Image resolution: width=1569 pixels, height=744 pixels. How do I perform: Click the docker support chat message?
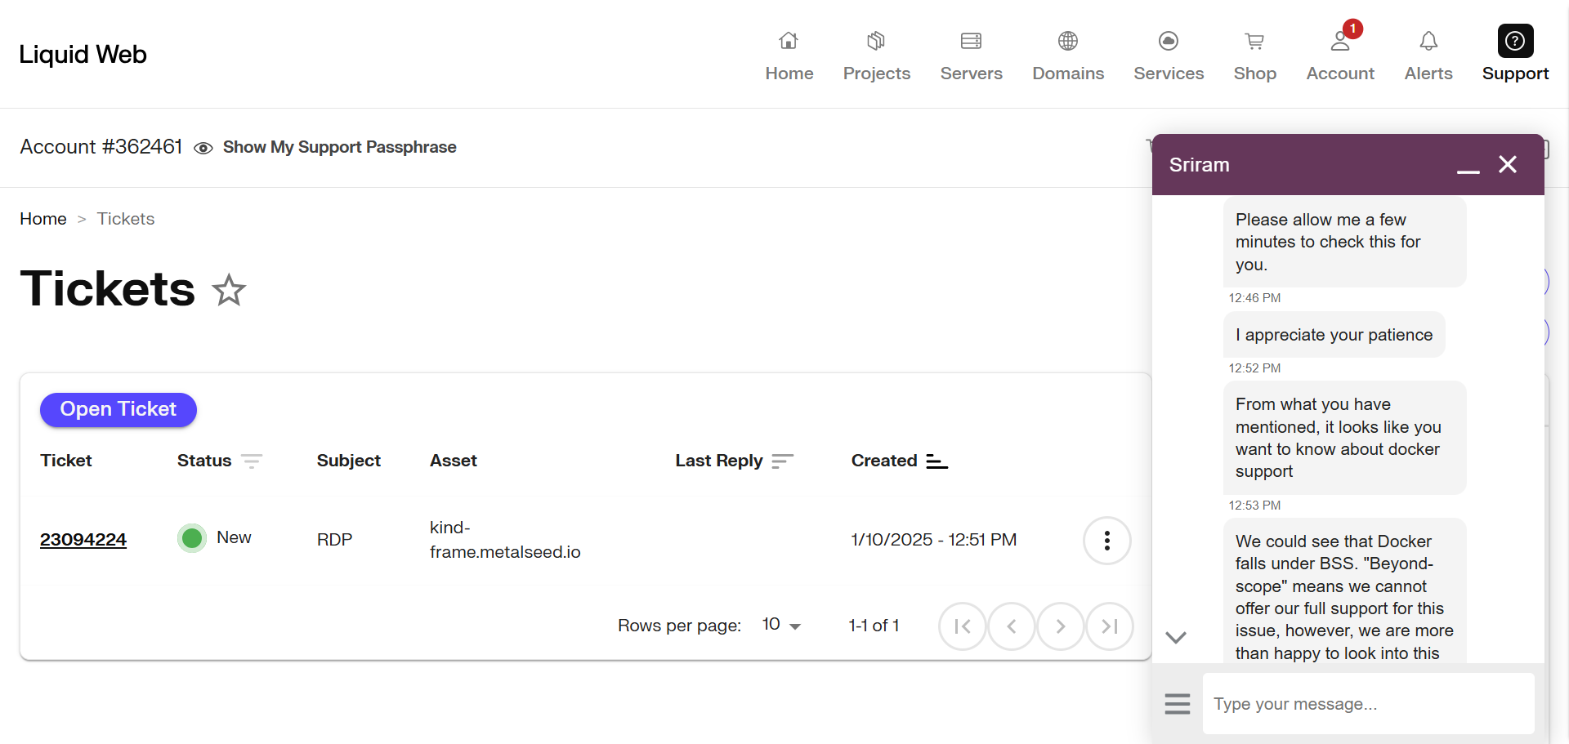click(1345, 438)
